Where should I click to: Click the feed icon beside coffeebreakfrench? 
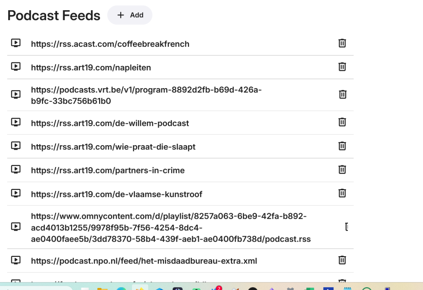(x=16, y=43)
